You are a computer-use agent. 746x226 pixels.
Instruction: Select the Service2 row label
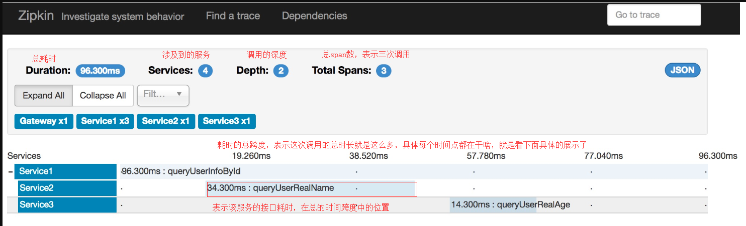pos(67,188)
